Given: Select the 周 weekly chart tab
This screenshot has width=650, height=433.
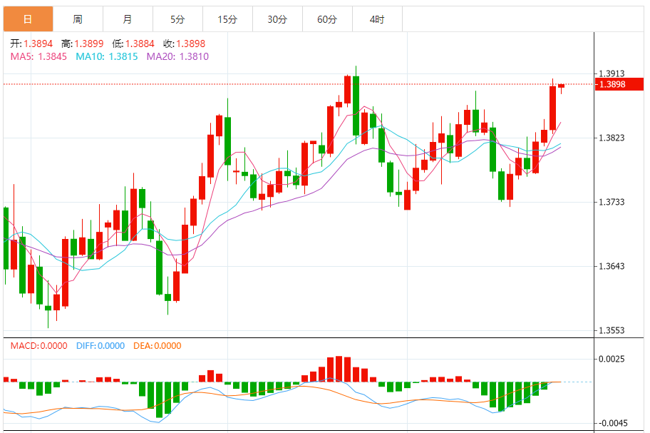Looking at the screenshot, I should [77, 19].
